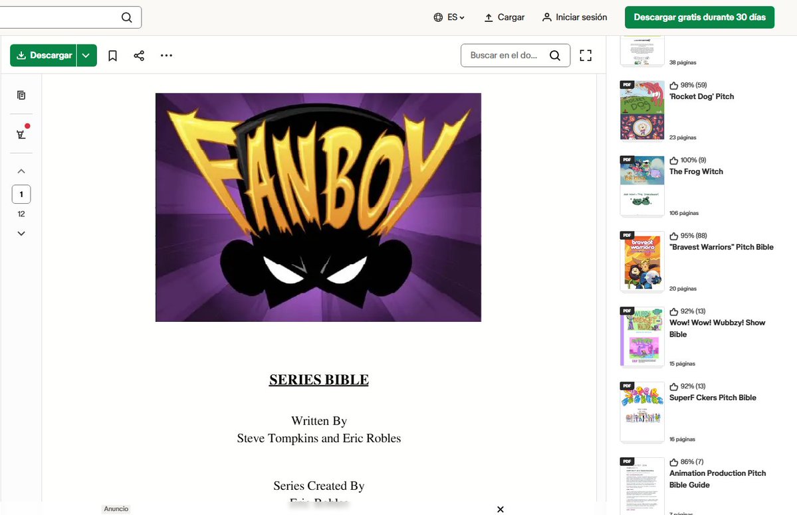Open SuperF Ckers Pitch Bible thumbnail

pos(642,411)
